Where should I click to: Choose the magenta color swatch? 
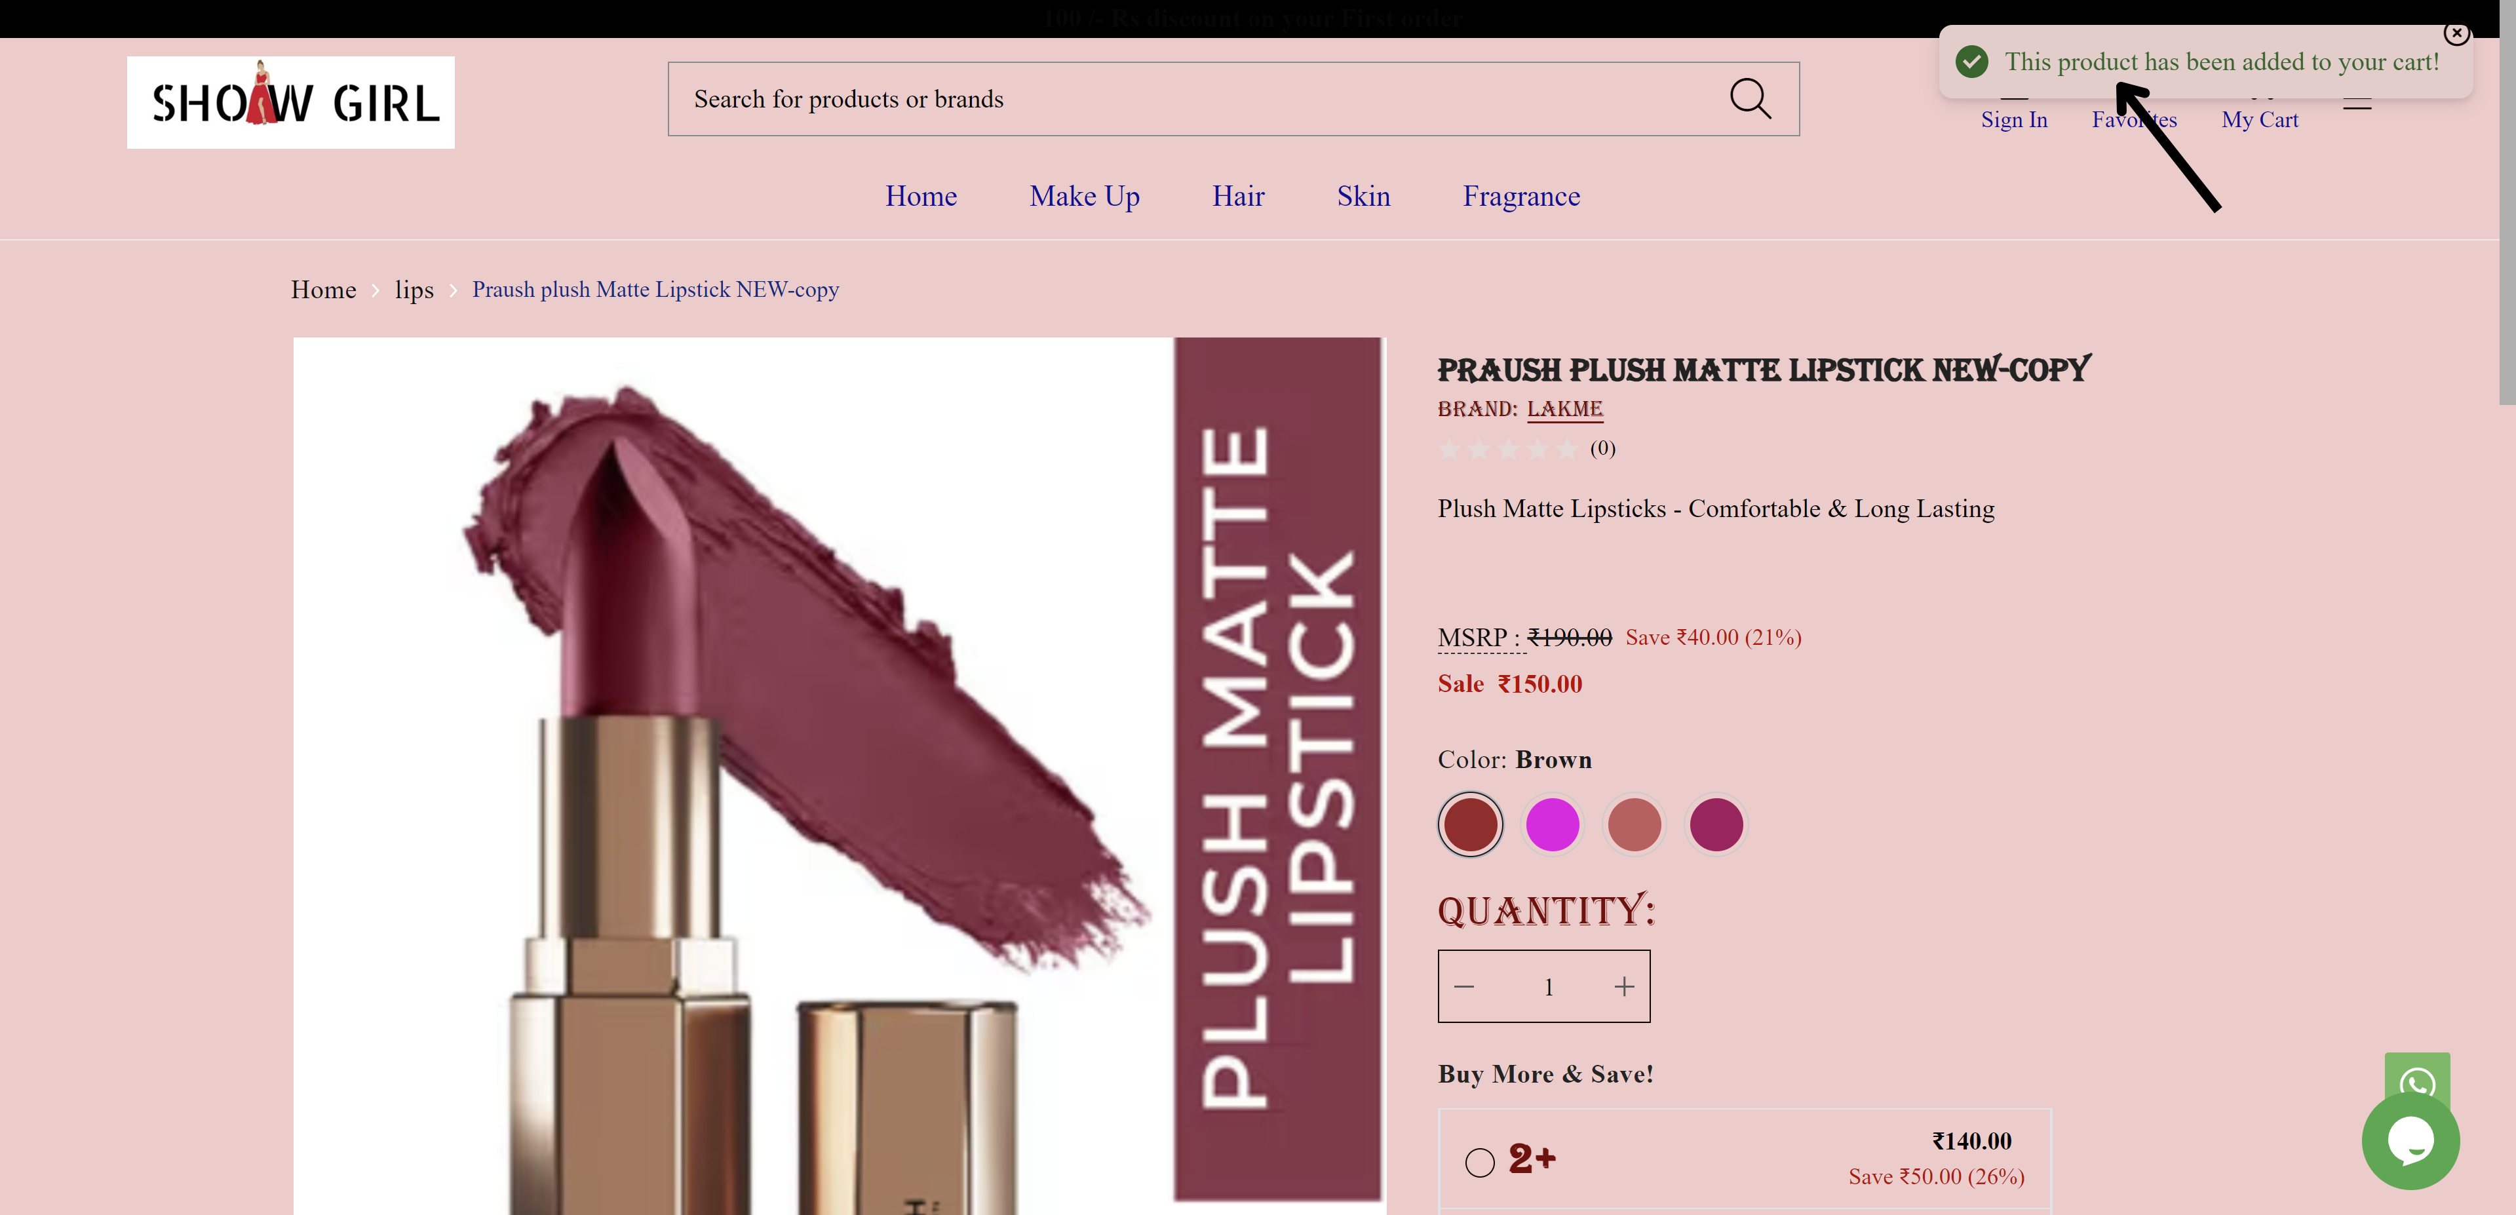tap(1552, 824)
